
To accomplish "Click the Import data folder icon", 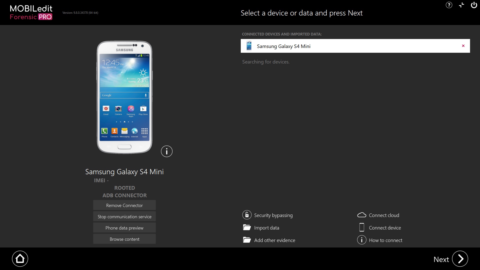I will (x=247, y=227).
